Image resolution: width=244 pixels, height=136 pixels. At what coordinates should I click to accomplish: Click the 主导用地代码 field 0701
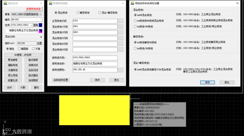coord(95,21)
